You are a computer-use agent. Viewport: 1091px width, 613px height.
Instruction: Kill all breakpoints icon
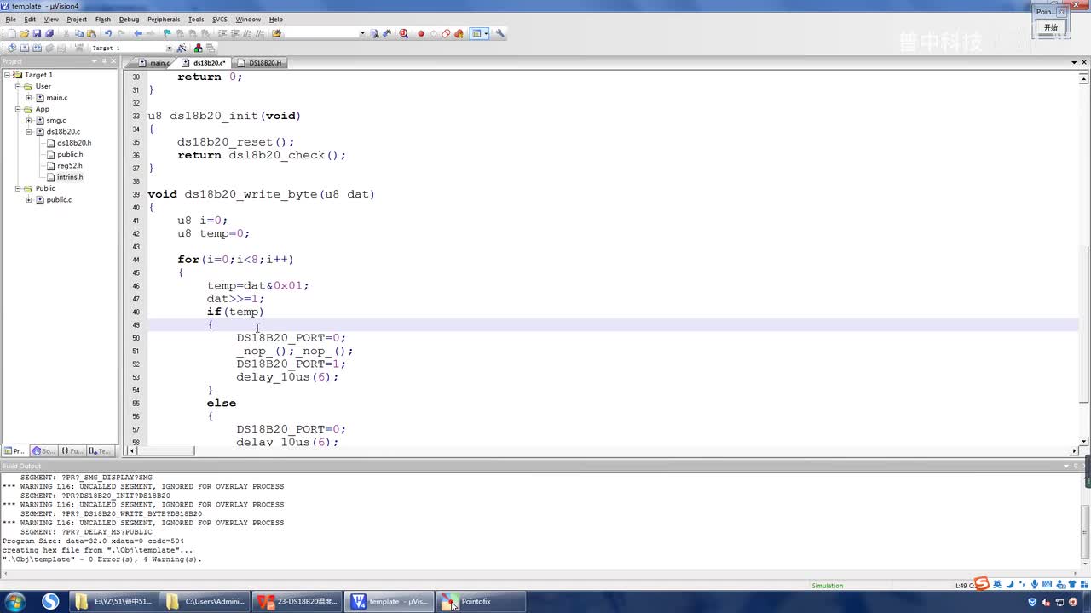pyautogui.click(x=459, y=34)
